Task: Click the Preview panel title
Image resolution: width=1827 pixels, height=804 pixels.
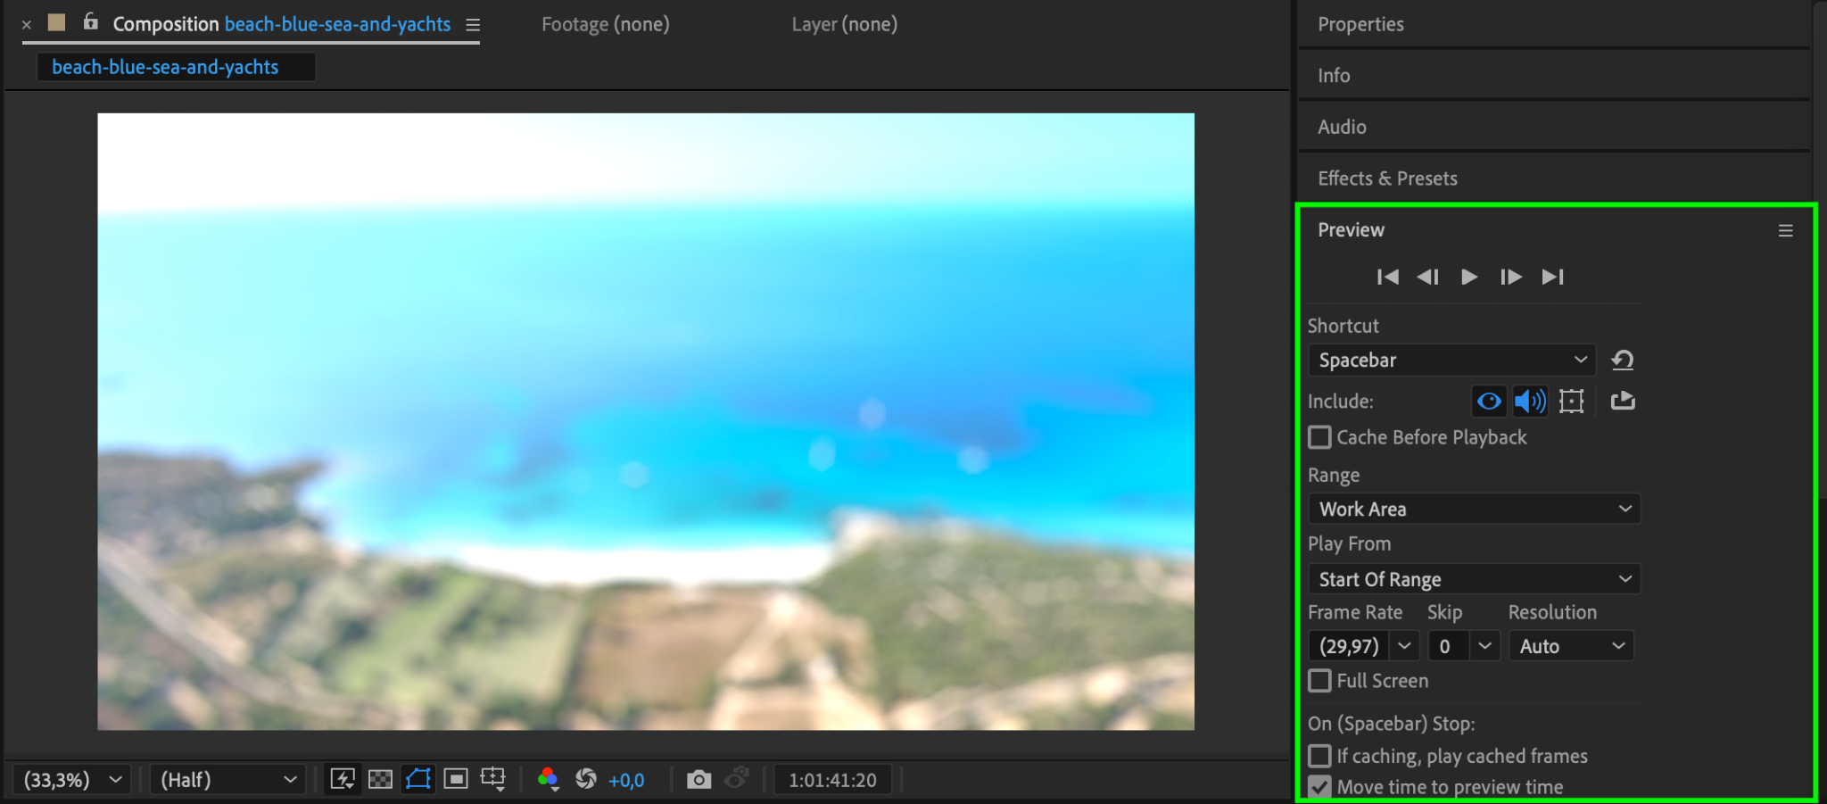Action: coord(1351,230)
